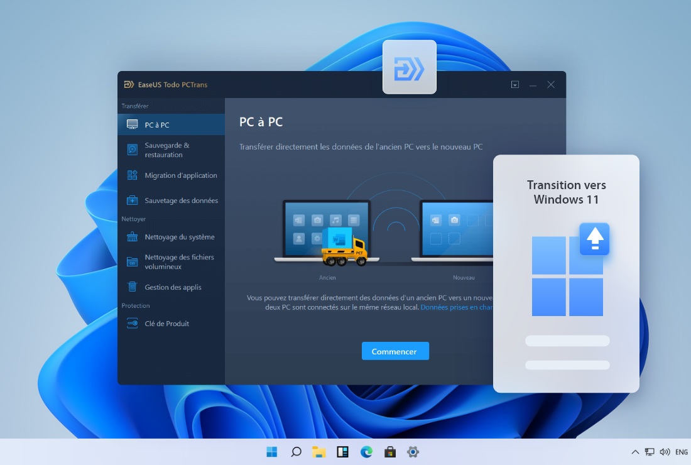Click the PC à PC monitor icon
Image resolution: width=691 pixels, height=465 pixels.
click(133, 124)
